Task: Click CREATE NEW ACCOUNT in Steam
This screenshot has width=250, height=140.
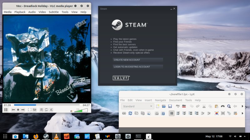Action: (x=138, y=60)
